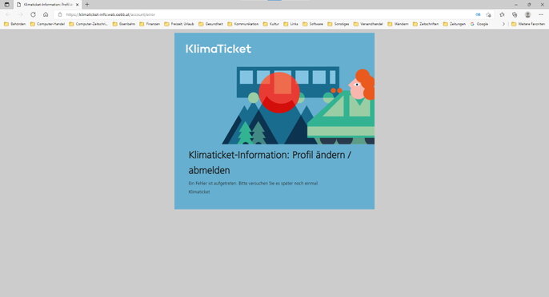Image resolution: width=549 pixels, height=297 pixels.
Task: Add this page to favorites
Action: (x=488, y=14)
